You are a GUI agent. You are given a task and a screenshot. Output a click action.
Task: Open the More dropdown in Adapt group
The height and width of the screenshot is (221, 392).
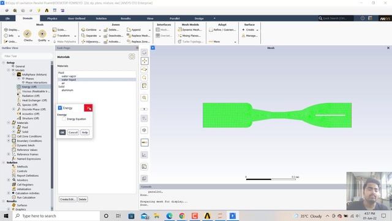(235, 42)
